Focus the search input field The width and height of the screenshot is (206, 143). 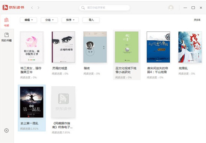(105, 8)
